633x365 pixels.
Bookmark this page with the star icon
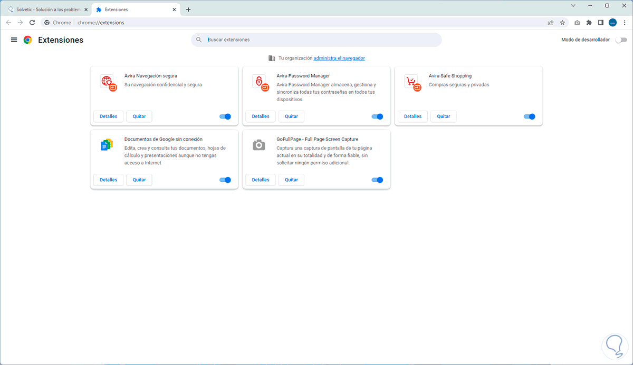pos(562,23)
